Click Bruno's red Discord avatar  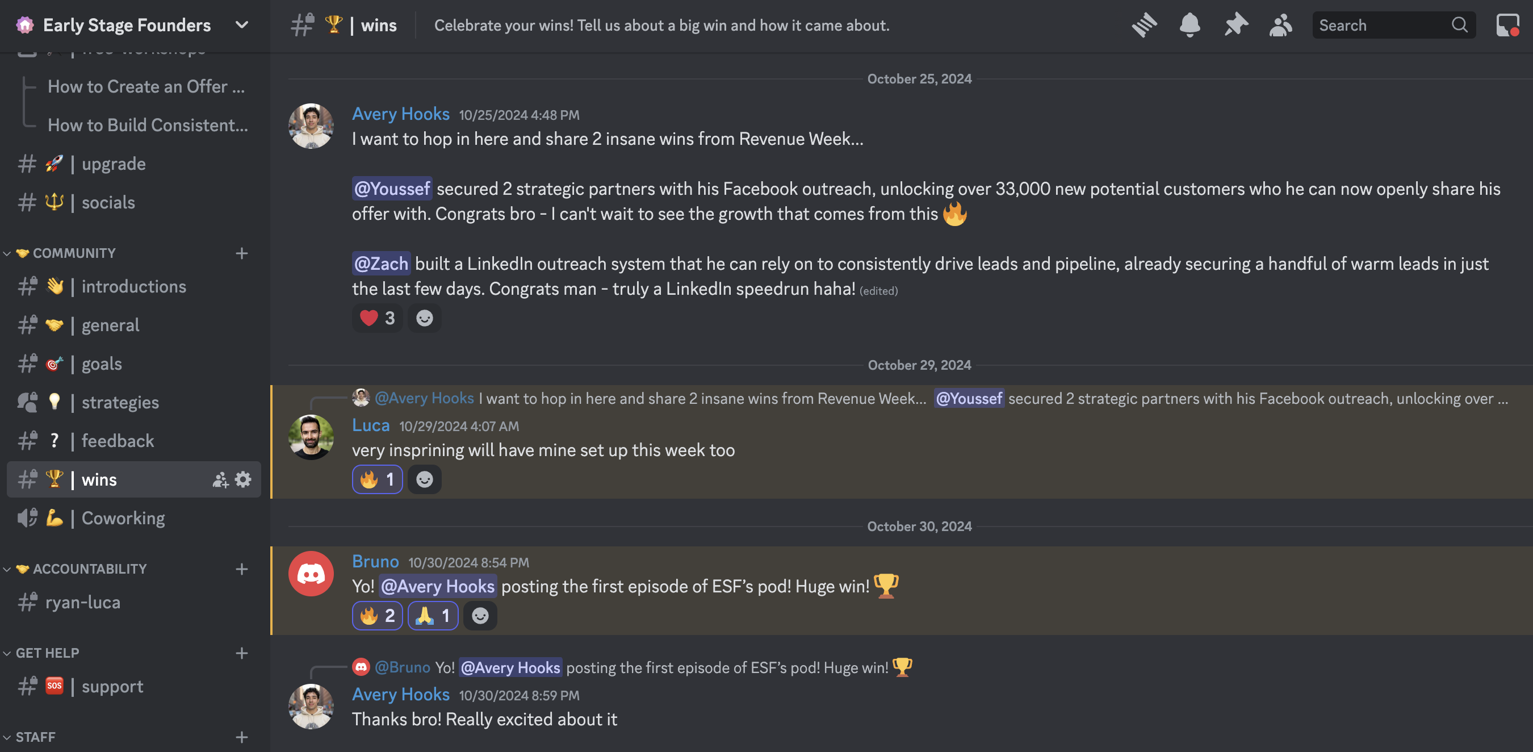coord(311,574)
